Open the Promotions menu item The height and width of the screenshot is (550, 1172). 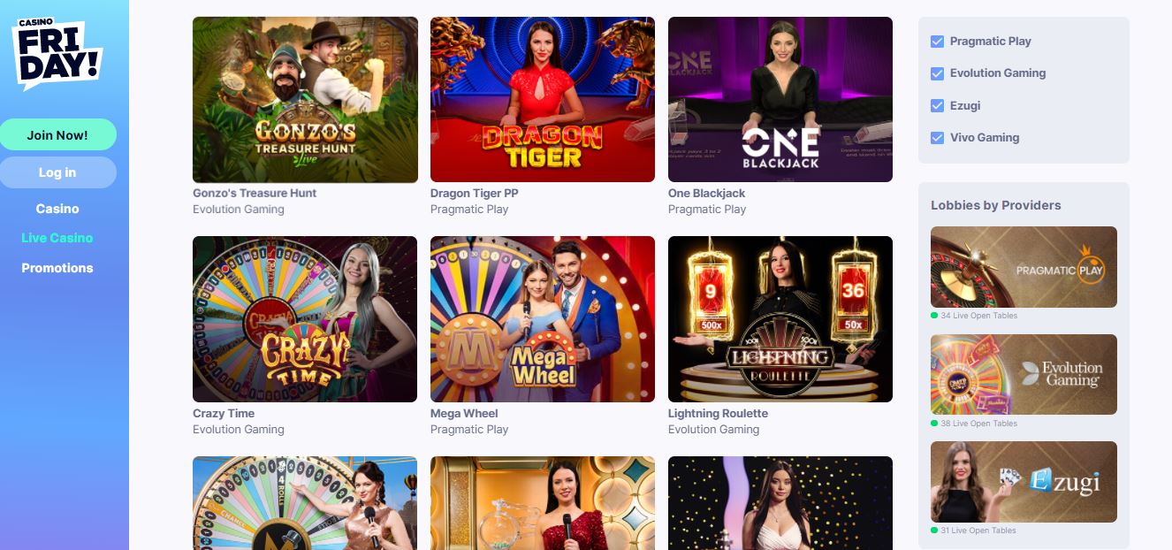(57, 268)
